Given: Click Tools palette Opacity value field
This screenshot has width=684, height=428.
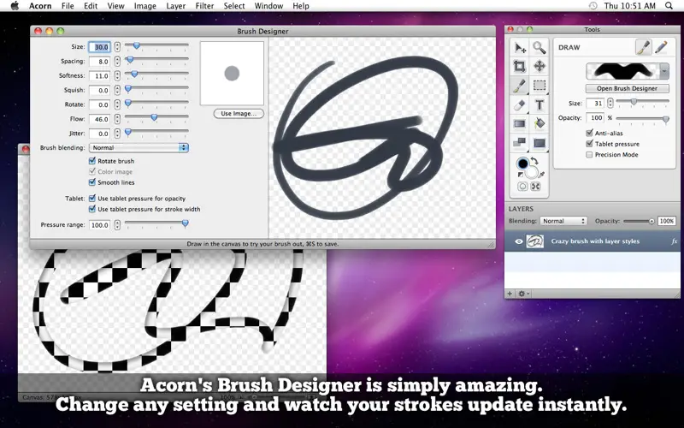Looking at the screenshot, I should pos(595,118).
